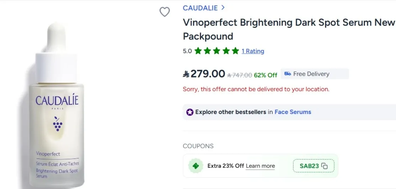Click the Extra 23% Off coupon text

(226, 166)
